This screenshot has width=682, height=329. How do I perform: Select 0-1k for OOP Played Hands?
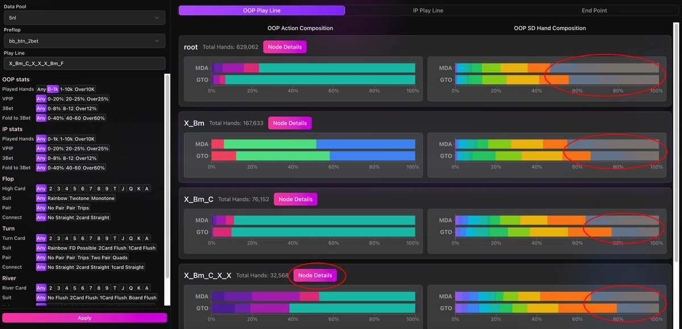tap(53, 89)
